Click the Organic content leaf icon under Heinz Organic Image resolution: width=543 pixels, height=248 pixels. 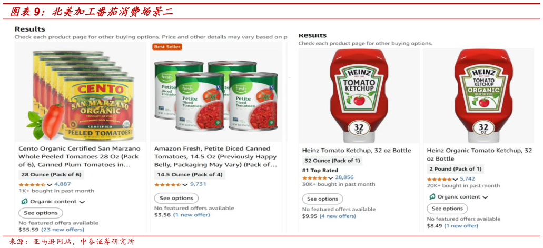click(432, 197)
